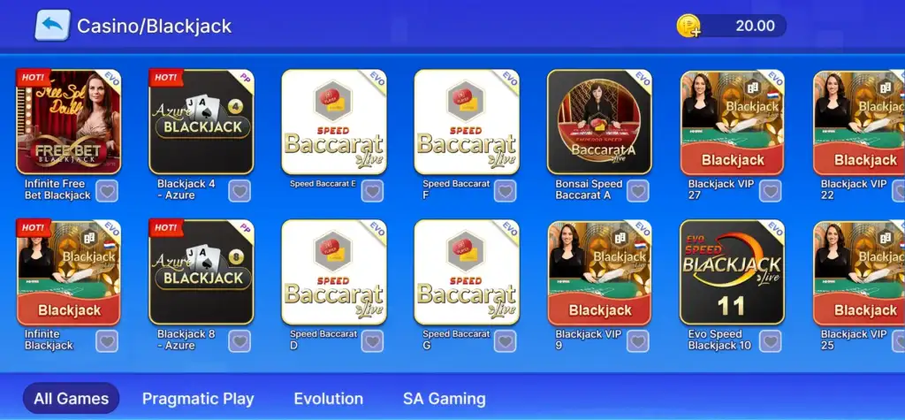Viewport: 905px width, 420px height.
Task: Favorite Infinite Free Bet Blackjack heart
Action: coord(107,191)
